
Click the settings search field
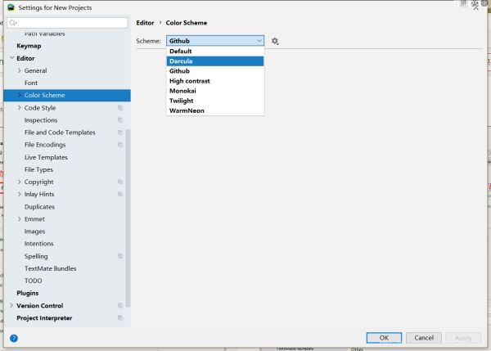69,23
